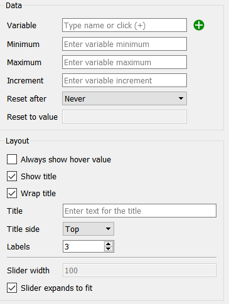Click the Always show hover value label
This screenshot has height=304, width=229.
[x=66, y=160]
